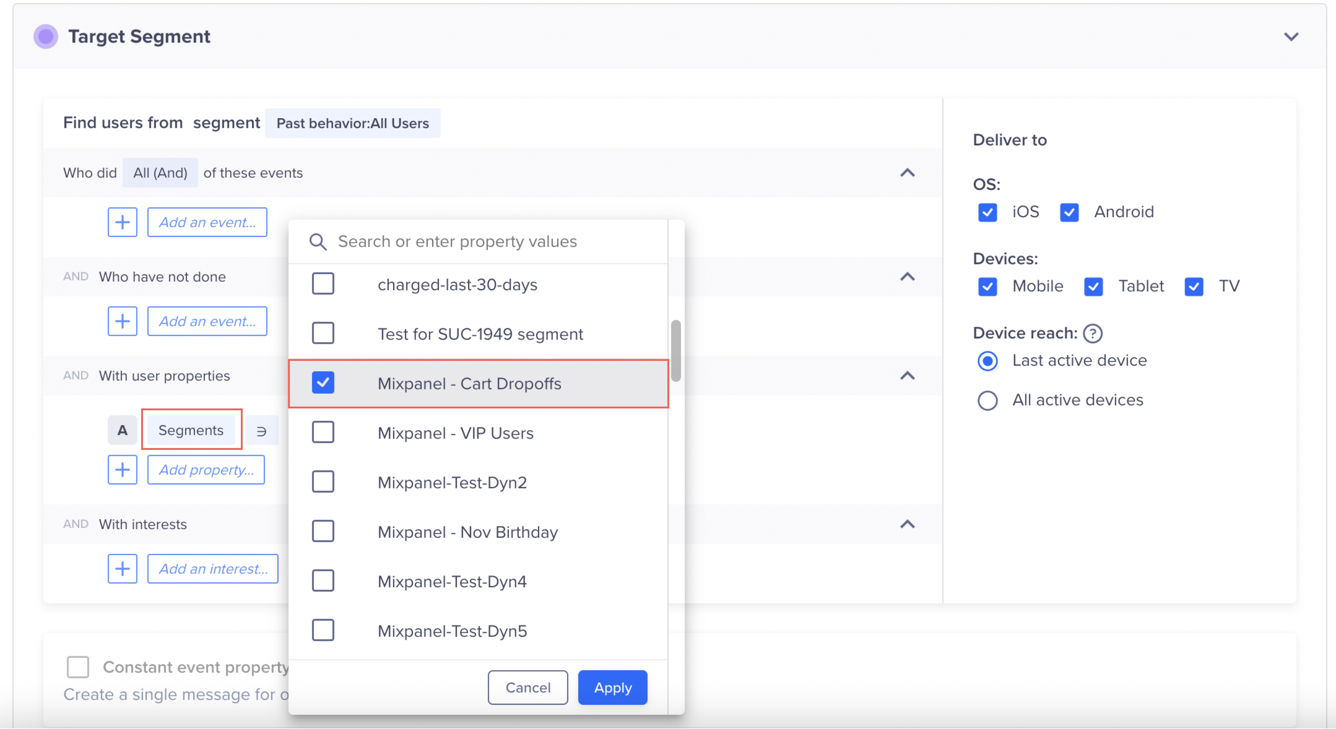Click the plus icon beside Add property
Image resolution: width=1336 pixels, height=729 pixels.
click(122, 470)
